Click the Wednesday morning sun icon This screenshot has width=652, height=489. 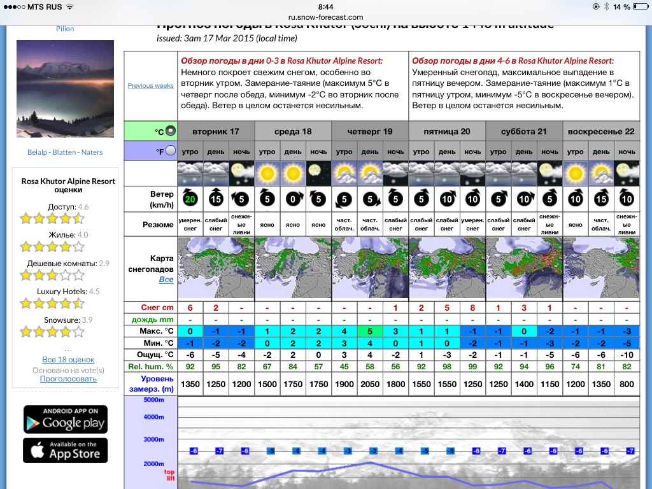267,173
